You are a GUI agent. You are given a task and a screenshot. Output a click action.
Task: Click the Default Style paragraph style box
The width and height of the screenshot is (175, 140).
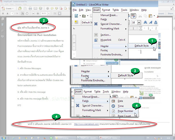86,22
